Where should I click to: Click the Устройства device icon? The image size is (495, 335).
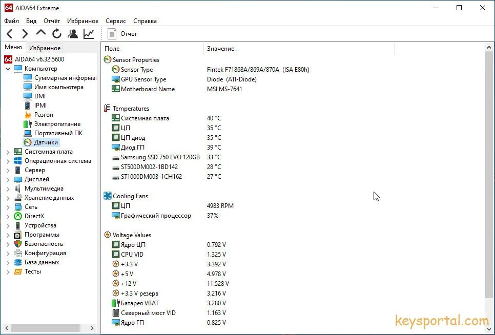(x=18, y=225)
